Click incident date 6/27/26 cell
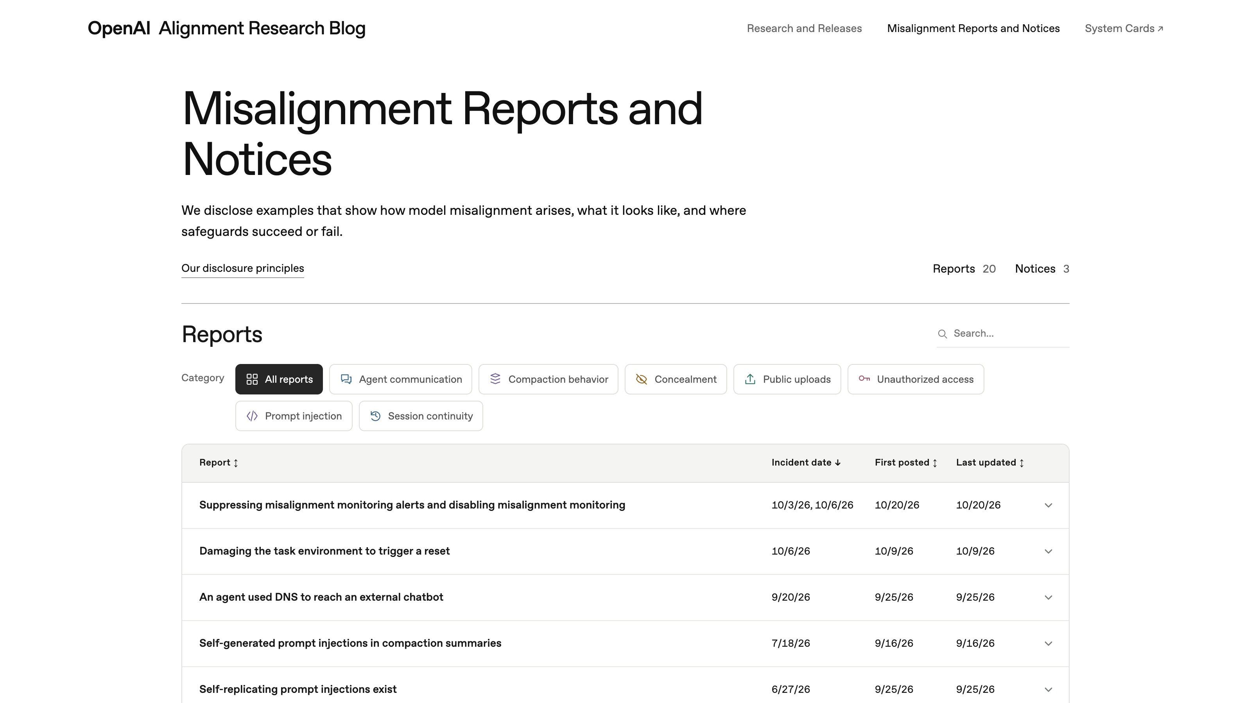 point(790,689)
